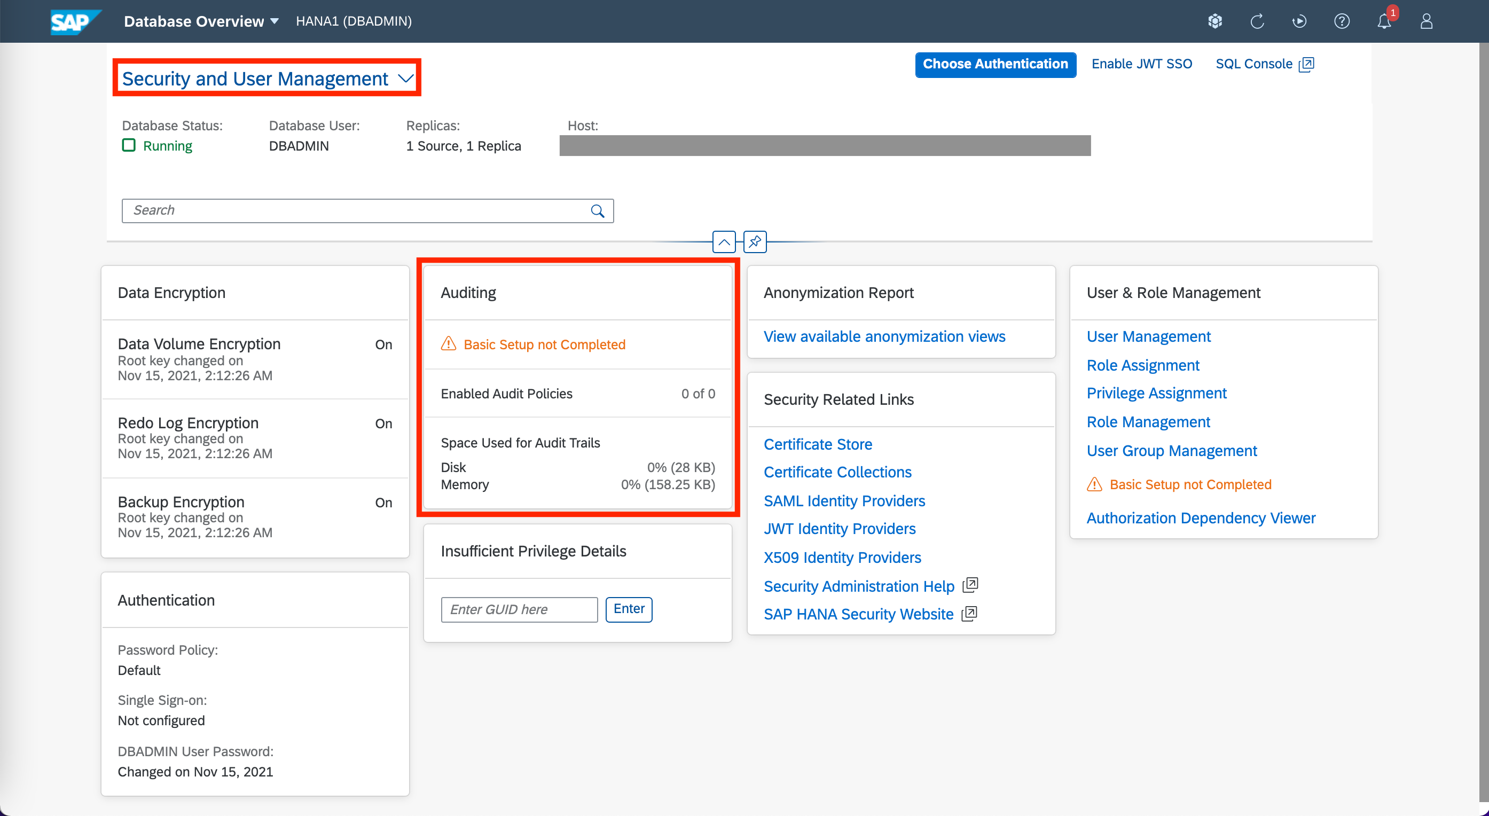
Task: Click the search magnifier icon
Action: (x=597, y=211)
